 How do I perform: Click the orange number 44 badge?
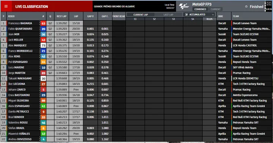click(x=43, y=62)
